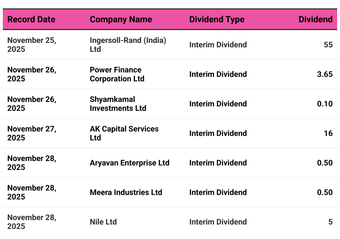Click the November 27, 2025 record date
Image resolution: width=340 pixels, height=239 pixels.
[x=32, y=133]
